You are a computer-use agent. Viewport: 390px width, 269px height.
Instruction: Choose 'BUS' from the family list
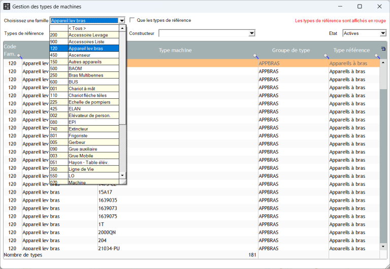pos(84,82)
